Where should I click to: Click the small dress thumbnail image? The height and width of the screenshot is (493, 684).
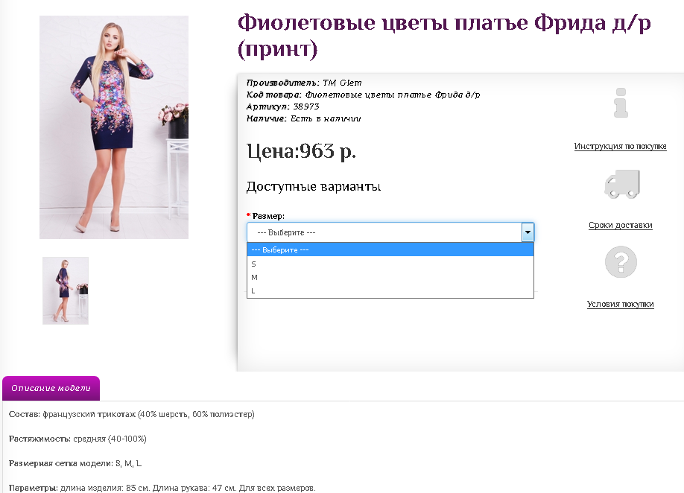66,290
